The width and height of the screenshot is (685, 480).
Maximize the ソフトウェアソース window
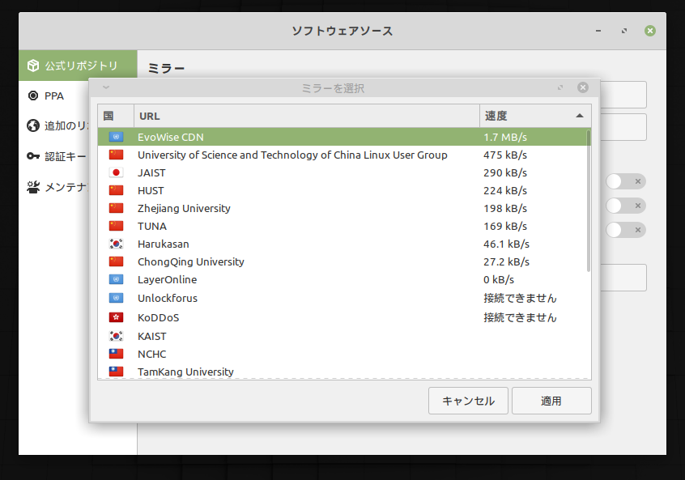[624, 31]
